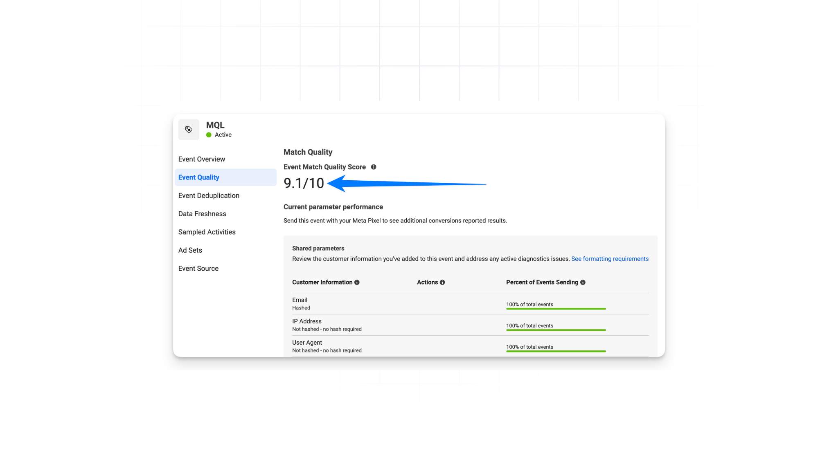
Task: Click the Actions column info icon
Action: tap(442, 283)
